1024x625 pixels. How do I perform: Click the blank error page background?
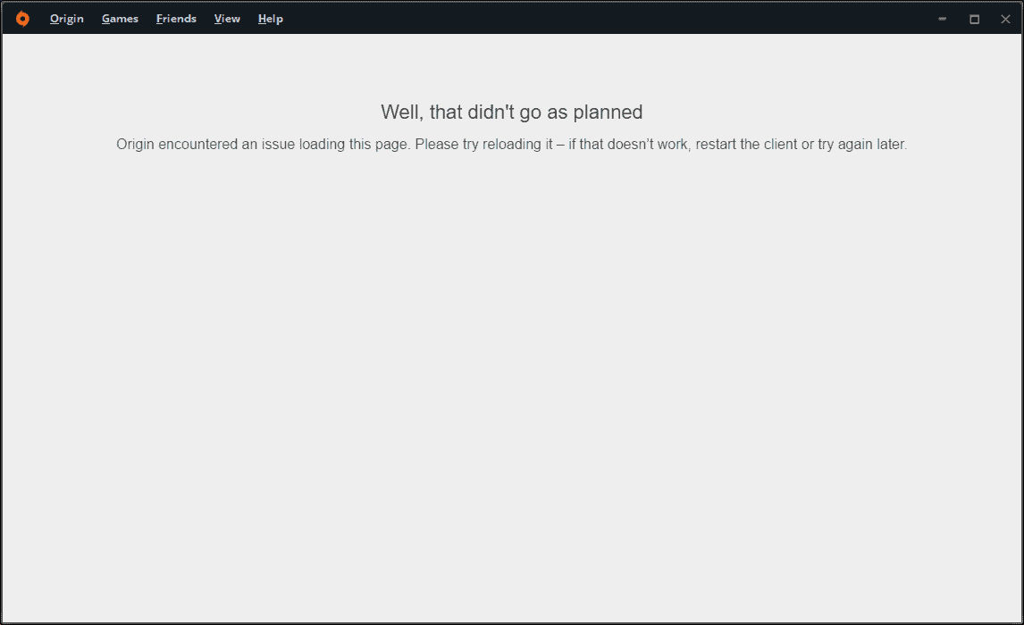pyautogui.click(x=512, y=375)
